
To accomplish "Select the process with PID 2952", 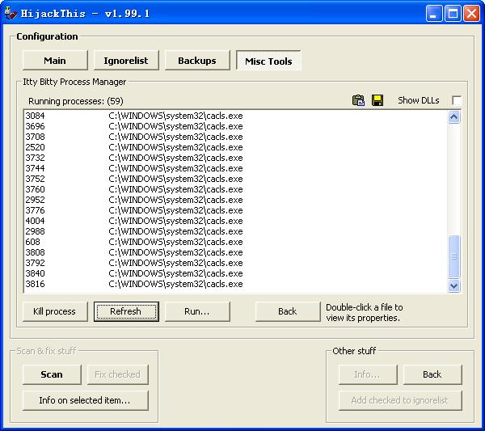I will tap(235, 200).
